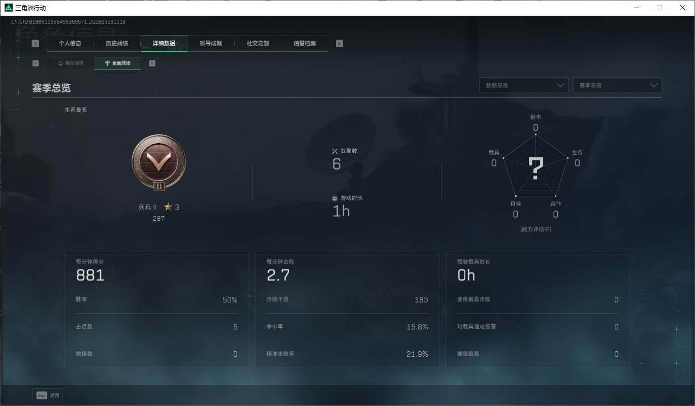Click the crossed swords icon by 战局数
This screenshot has height=406, width=695.
(335, 151)
